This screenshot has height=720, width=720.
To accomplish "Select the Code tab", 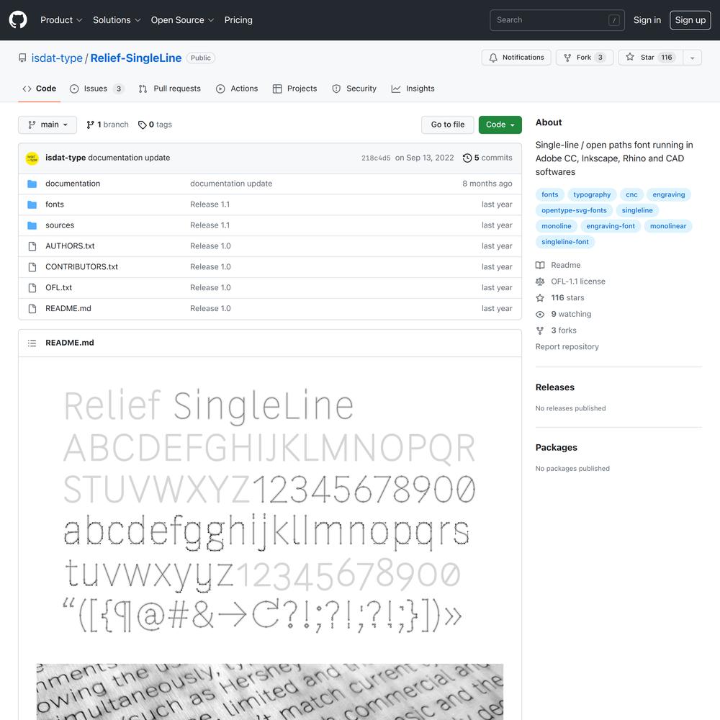I will [40, 89].
